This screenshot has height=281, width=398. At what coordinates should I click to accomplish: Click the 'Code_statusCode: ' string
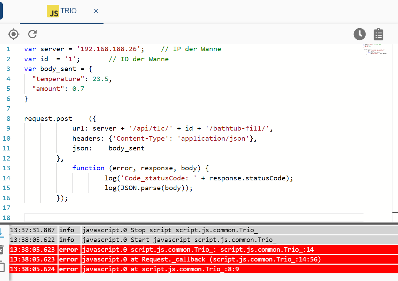click(x=159, y=178)
